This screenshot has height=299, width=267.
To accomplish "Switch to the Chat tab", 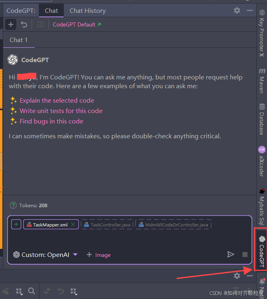I will 51,11.
